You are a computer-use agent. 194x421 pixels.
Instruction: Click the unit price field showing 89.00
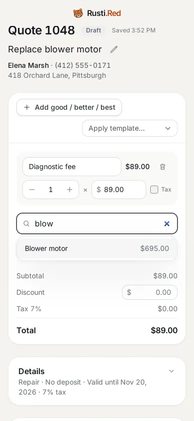[x=119, y=190]
